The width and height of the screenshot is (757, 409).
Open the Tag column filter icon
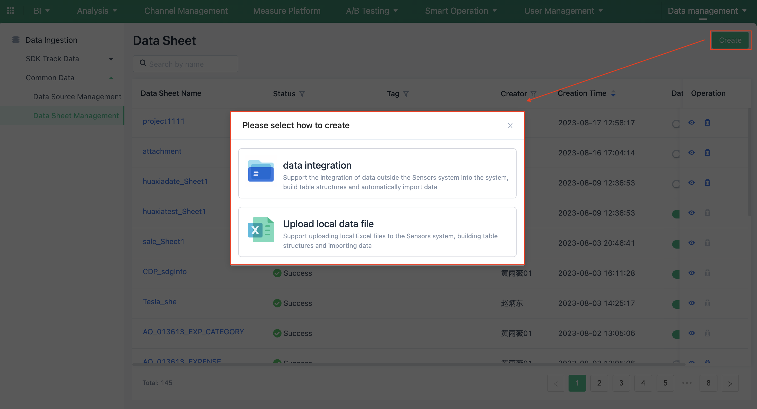tap(406, 94)
